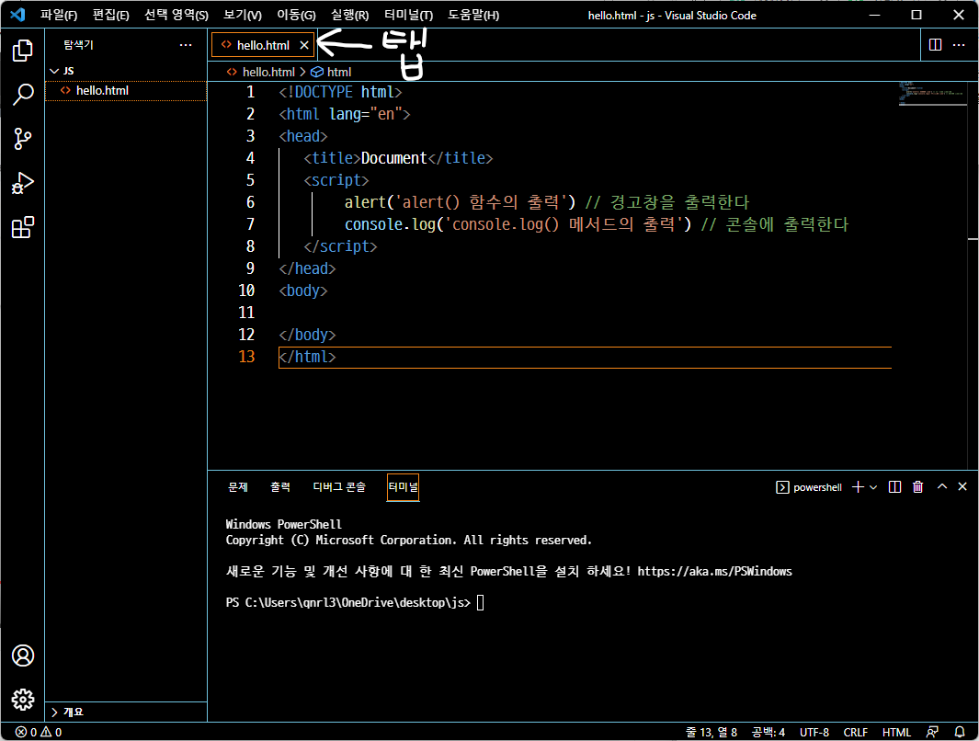Open Explorer panel ellipsis menu
979x741 pixels.
[186, 45]
